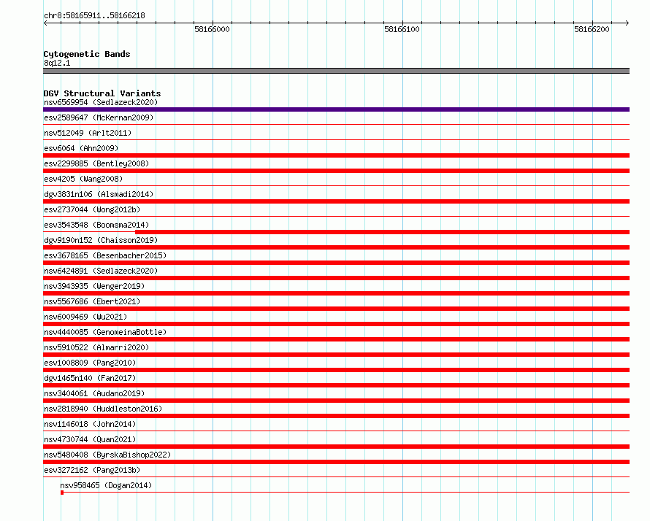The height and width of the screenshot is (521, 650).
Task: Open the esv3543548 (Boomsma2014) label
Action: tap(96, 225)
